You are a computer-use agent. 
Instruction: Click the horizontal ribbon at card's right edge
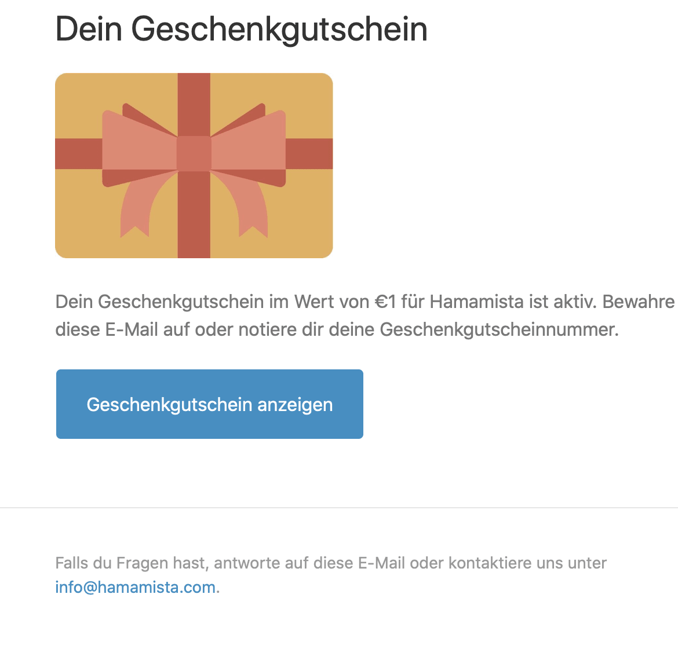click(x=309, y=153)
